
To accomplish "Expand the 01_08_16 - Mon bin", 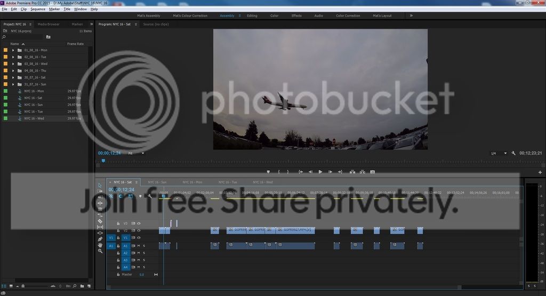I will click(x=13, y=50).
